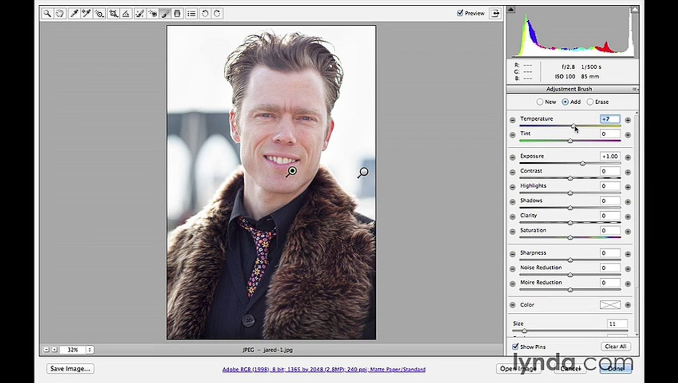Image resolution: width=678 pixels, height=383 pixels.
Task: Select the White Balance eyedropper tool
Action: [75, 14]
